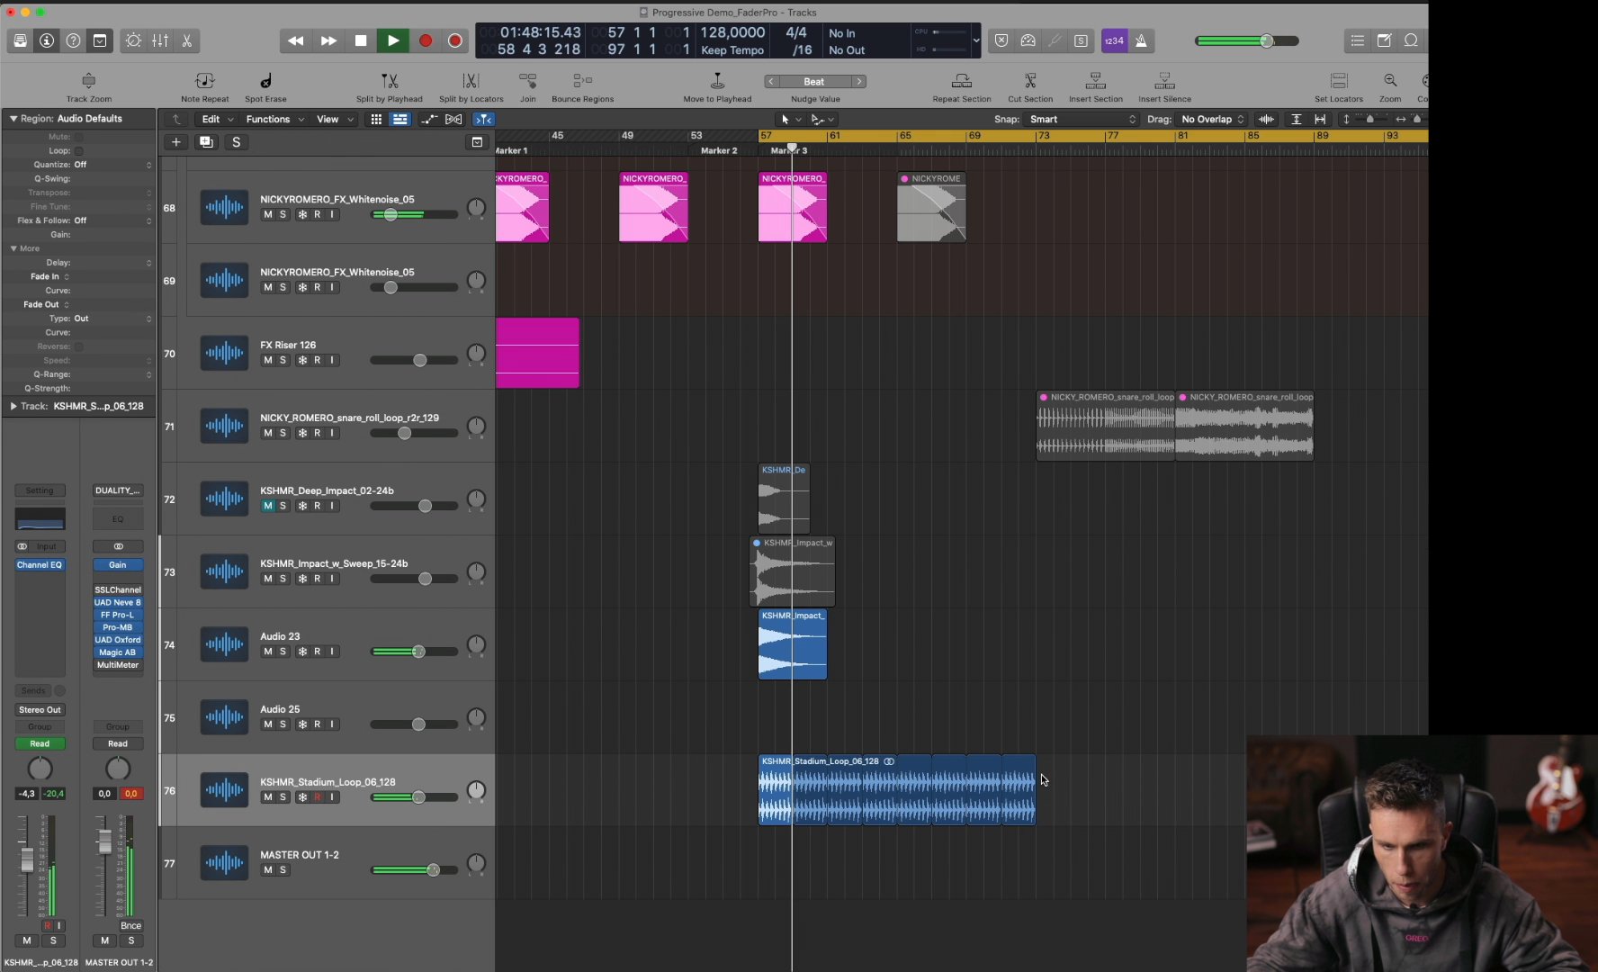Viewport: 1598px width, 972px height.
Task: Enable the metronome
Action: pyautogui.click(x=1140, y=40)
